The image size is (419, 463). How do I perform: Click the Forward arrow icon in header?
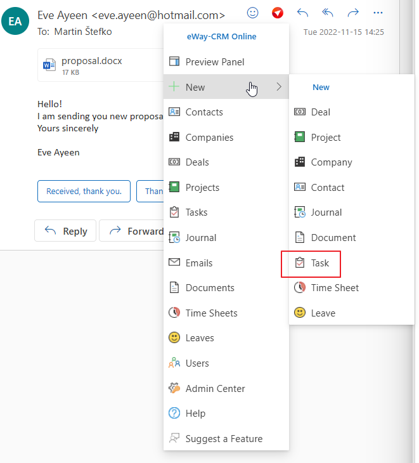(x=353, y=13)
